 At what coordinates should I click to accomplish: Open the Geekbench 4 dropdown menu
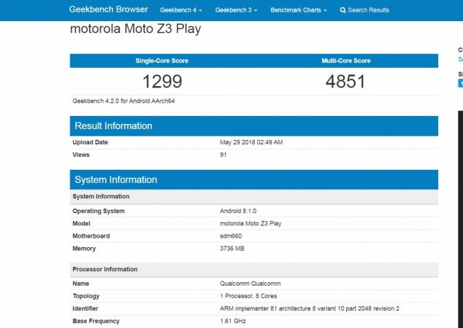point(180,10)
